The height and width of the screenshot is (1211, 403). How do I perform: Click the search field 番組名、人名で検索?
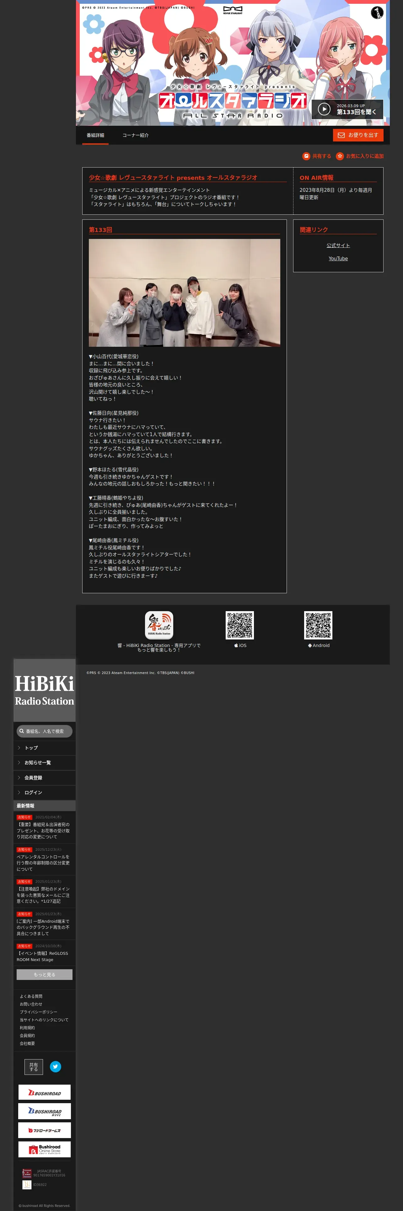[45, 731]
